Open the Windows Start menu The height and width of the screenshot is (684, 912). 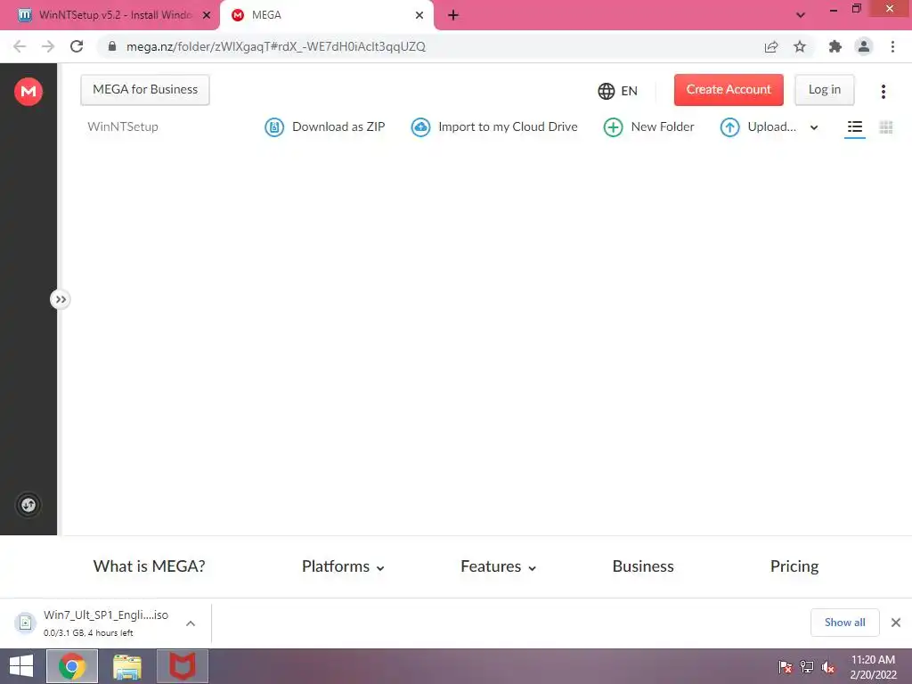[x=21, y=666]
